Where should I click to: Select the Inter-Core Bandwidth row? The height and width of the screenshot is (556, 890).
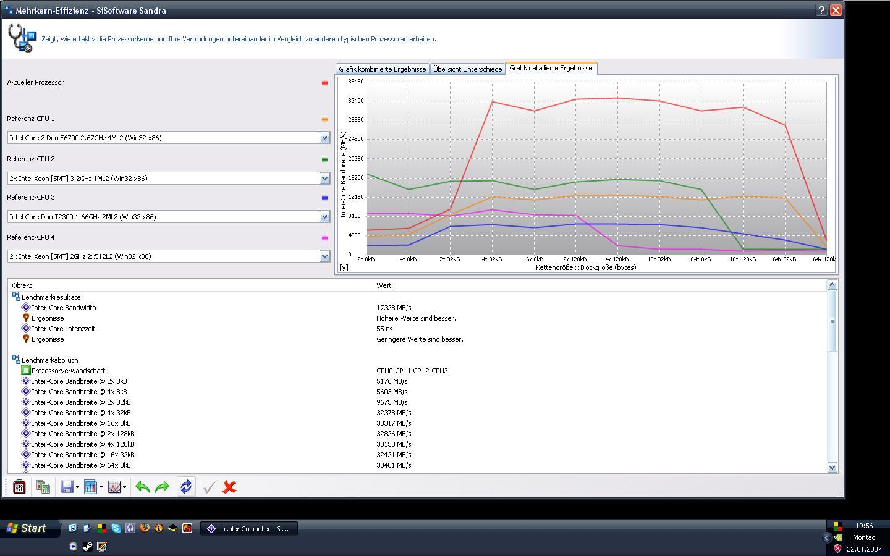[417, 308]
